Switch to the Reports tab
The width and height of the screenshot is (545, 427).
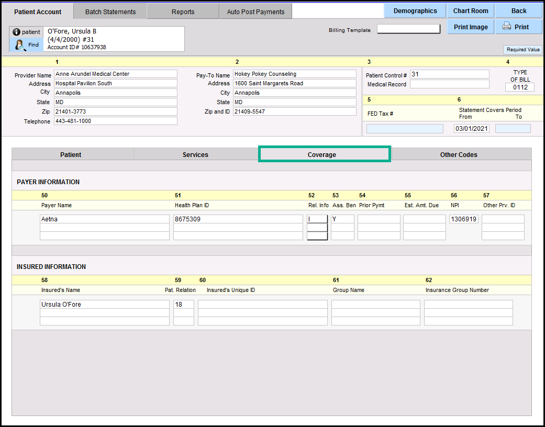click(183, 12)
